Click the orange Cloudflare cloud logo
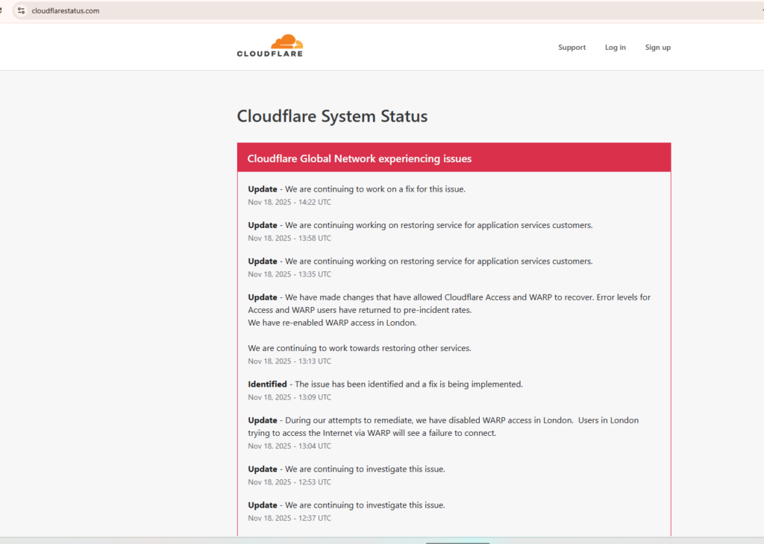 pos(286,42)
